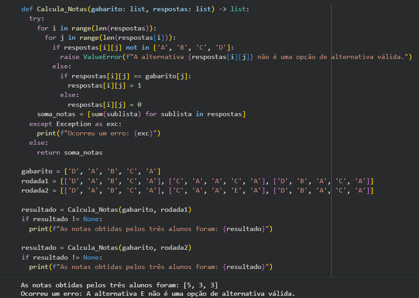Click the 'gabarito = ['D', 'A', 'B', 'C', 'A']' line

pos(91,171)
